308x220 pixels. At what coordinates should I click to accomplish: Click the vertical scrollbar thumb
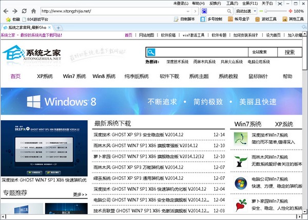(304, 53)
